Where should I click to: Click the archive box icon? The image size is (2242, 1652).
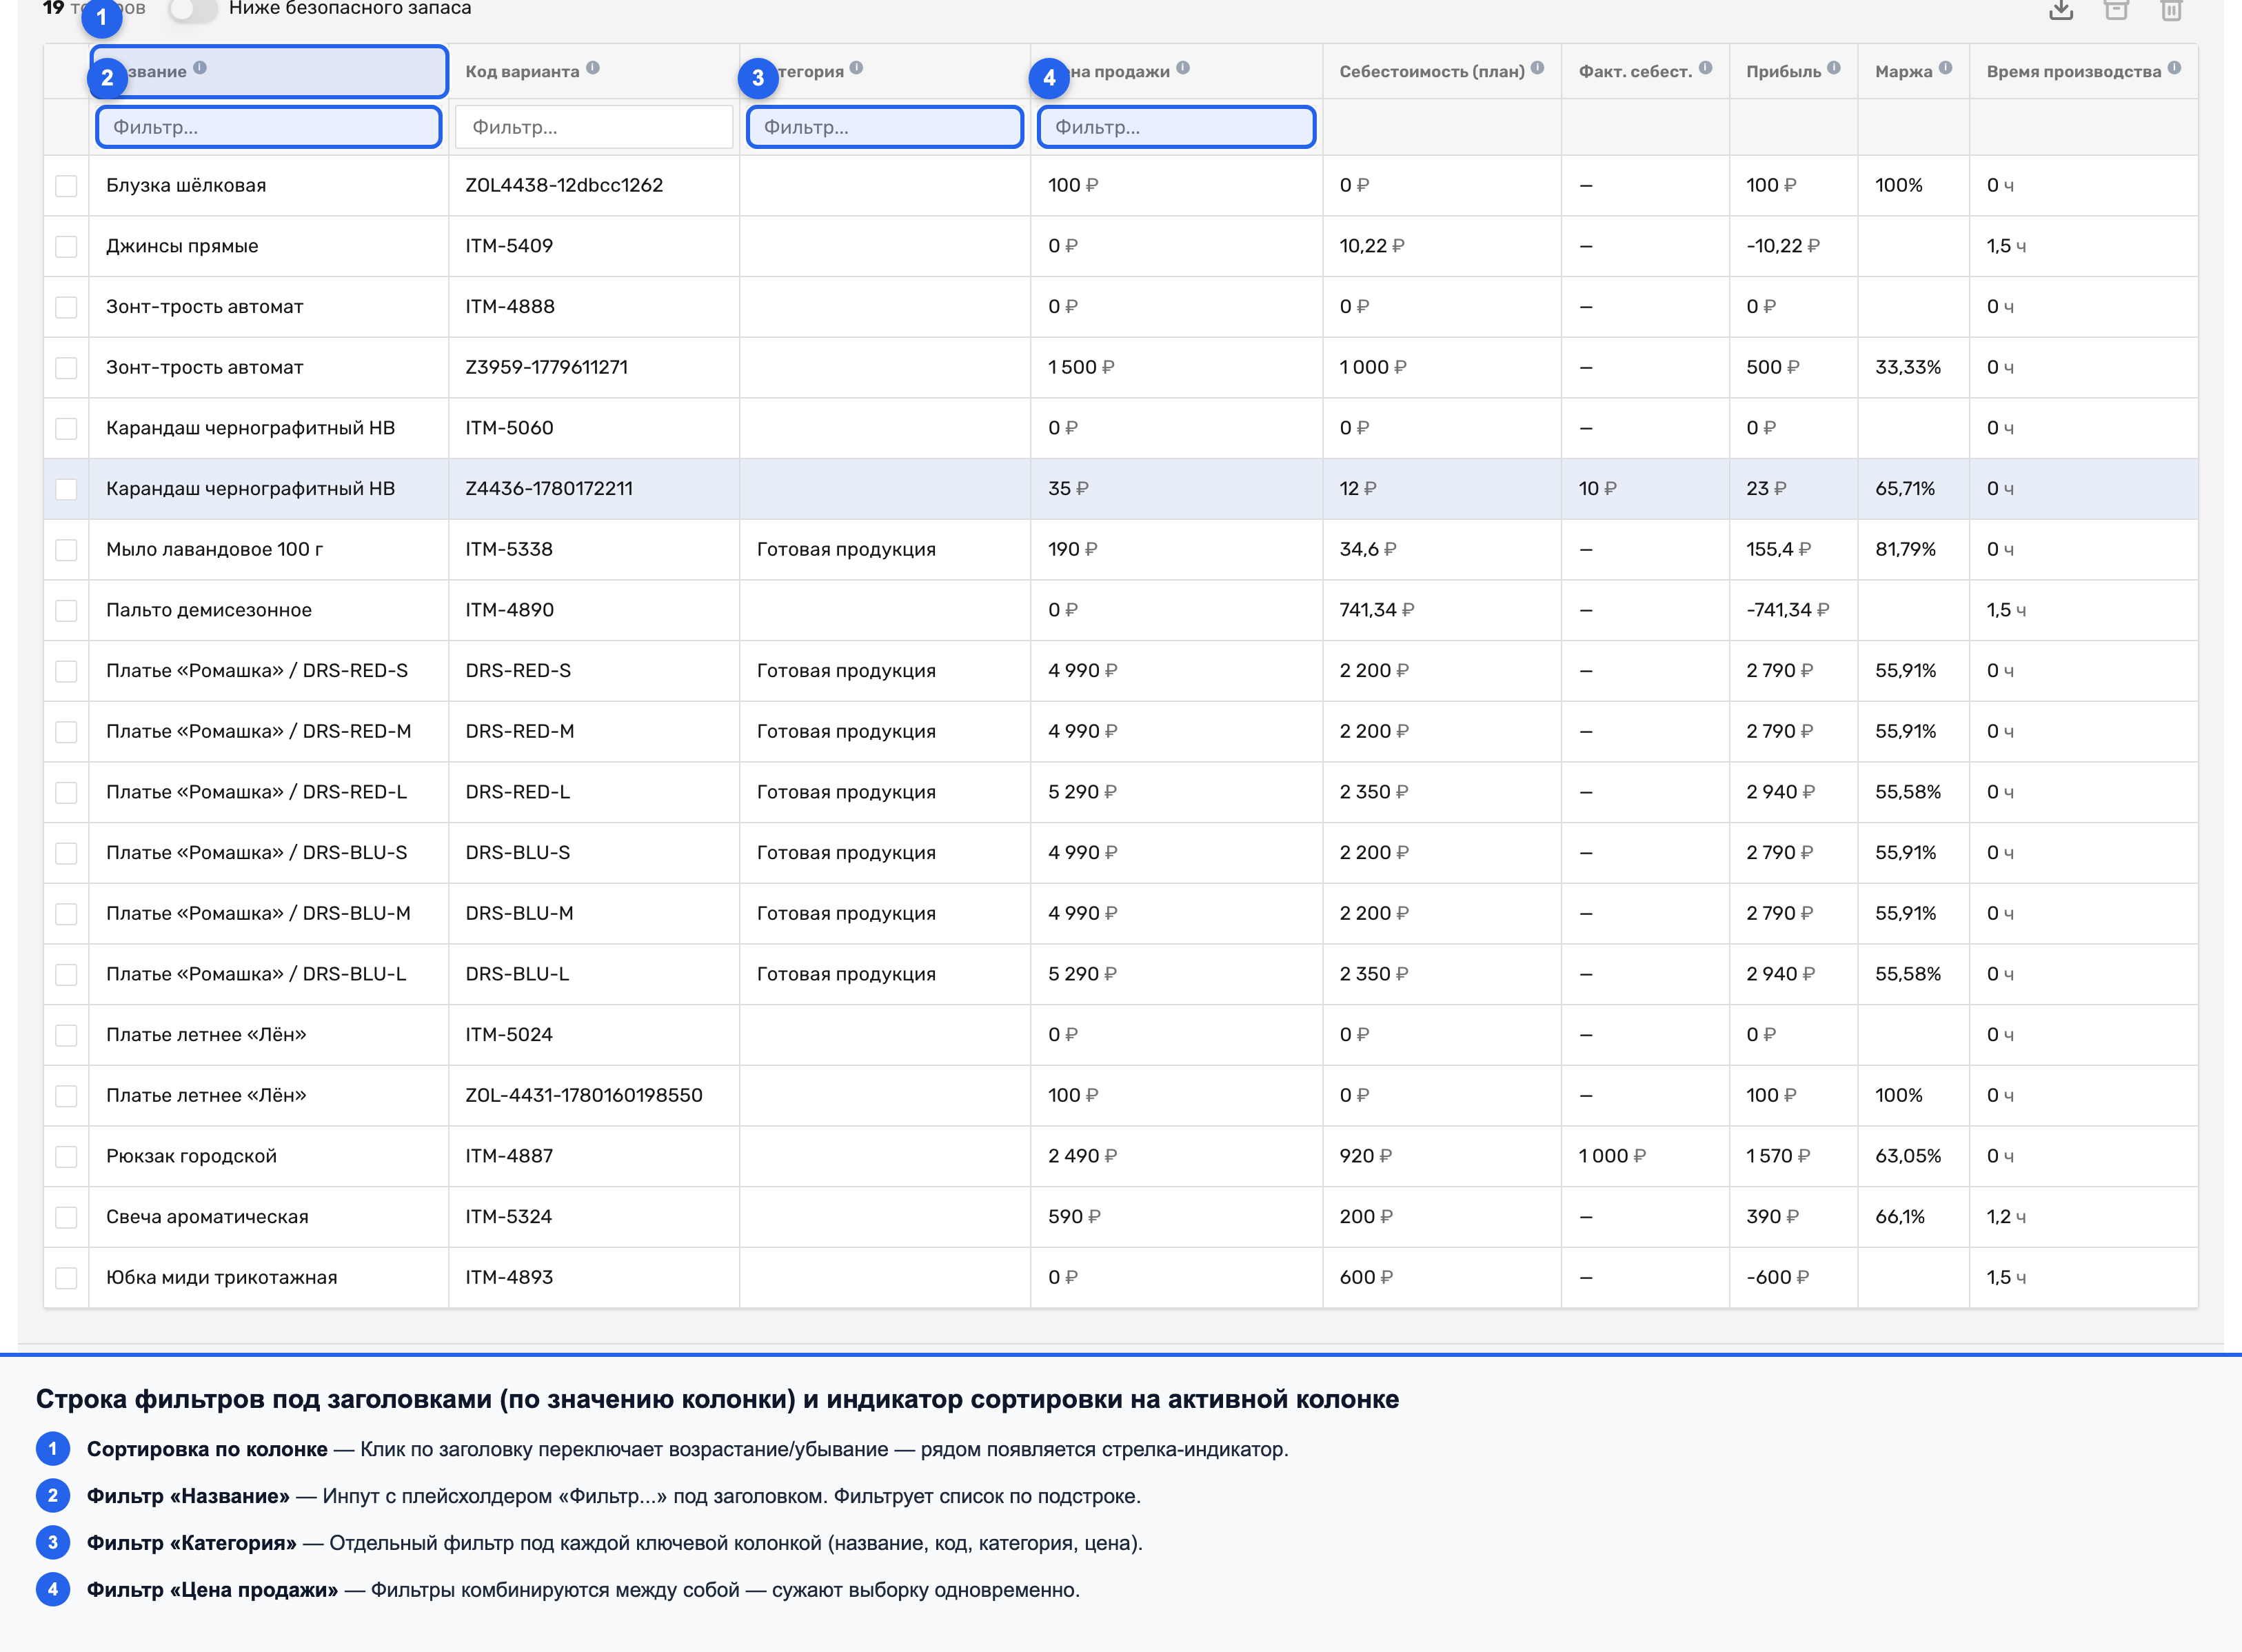tap(2116, 9)
